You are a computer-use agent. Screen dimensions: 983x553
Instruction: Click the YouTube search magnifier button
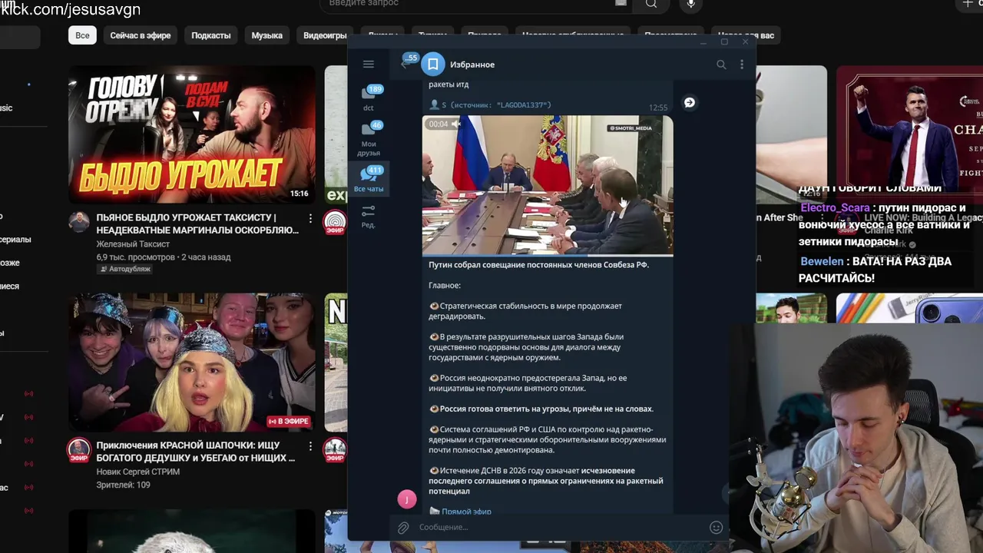point(651,4)
